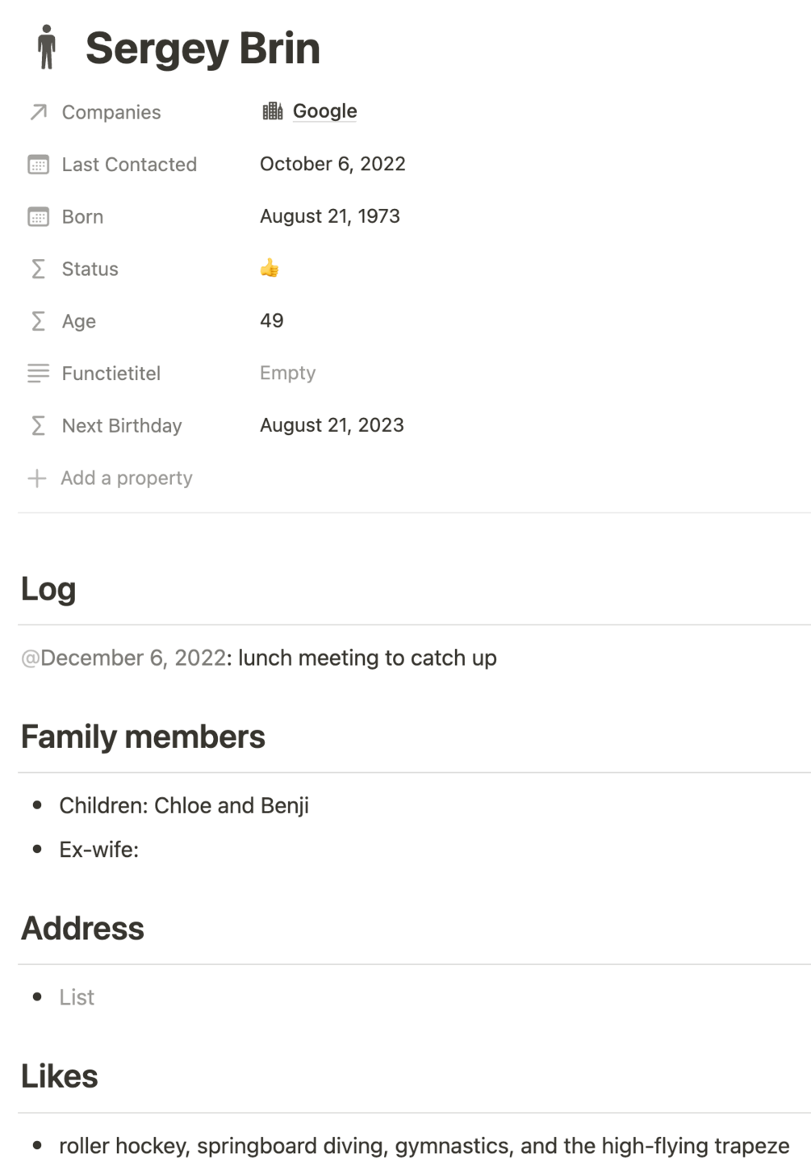Image resolution: width=811 pixels, height=1174 pixels.
Task: Open the Companies property label menu
Action: pos(111,112)
